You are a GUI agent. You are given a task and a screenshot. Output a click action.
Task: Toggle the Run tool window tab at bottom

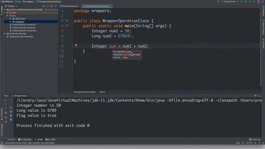point(39,139)
